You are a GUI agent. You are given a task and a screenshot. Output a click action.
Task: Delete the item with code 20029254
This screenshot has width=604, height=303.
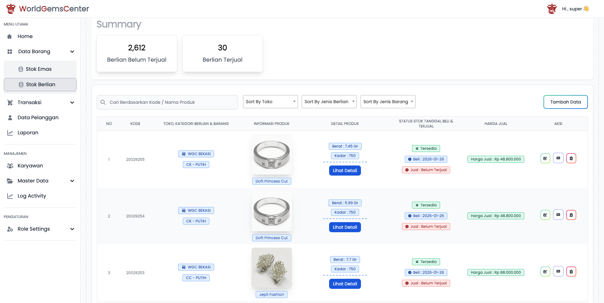tap(571, 215)
